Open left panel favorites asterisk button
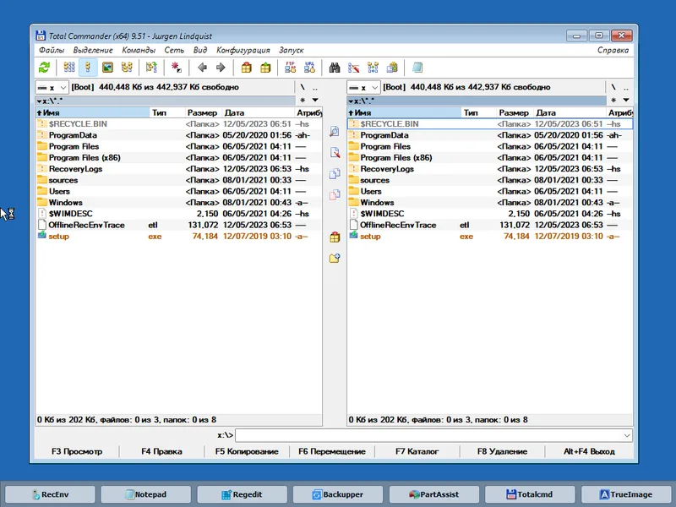The width and height of the screenshot is (676, 507). pyautogui.click(x=303, y=100)
